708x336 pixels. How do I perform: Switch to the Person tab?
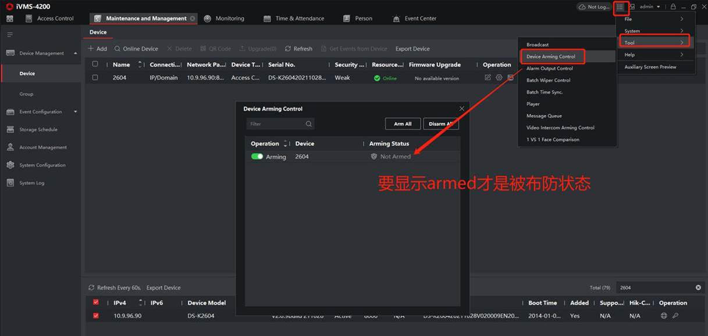358,19
